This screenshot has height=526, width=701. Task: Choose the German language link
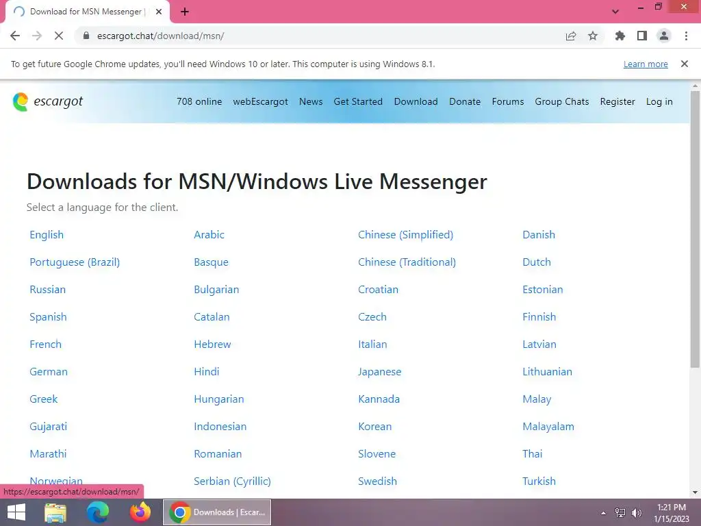49,372
